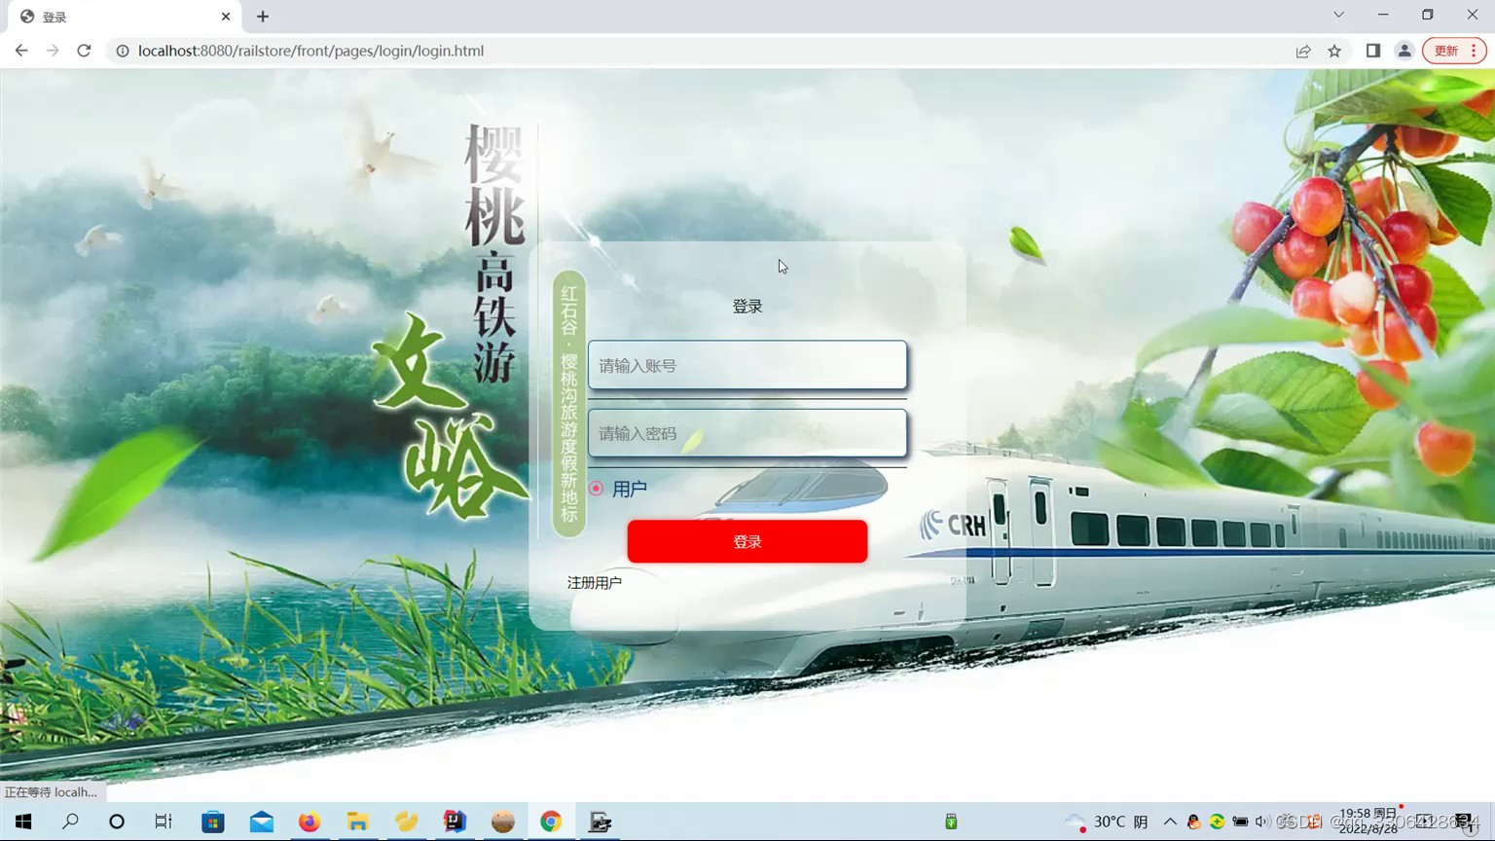Image resolution: width=1495 pixels, height=841 pixels.
Task: Open QQ from the system tray
Action: pos(1192,822)
